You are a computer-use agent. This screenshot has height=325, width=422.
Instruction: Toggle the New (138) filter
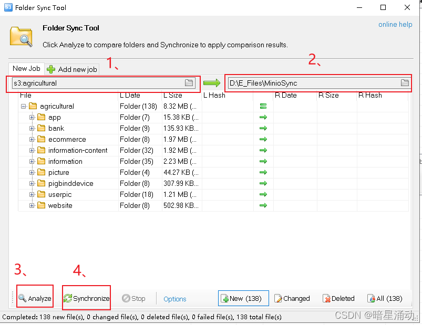coord(243,298)
